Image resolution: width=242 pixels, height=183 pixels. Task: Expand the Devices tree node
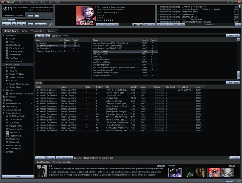click(x=4, y=152)
